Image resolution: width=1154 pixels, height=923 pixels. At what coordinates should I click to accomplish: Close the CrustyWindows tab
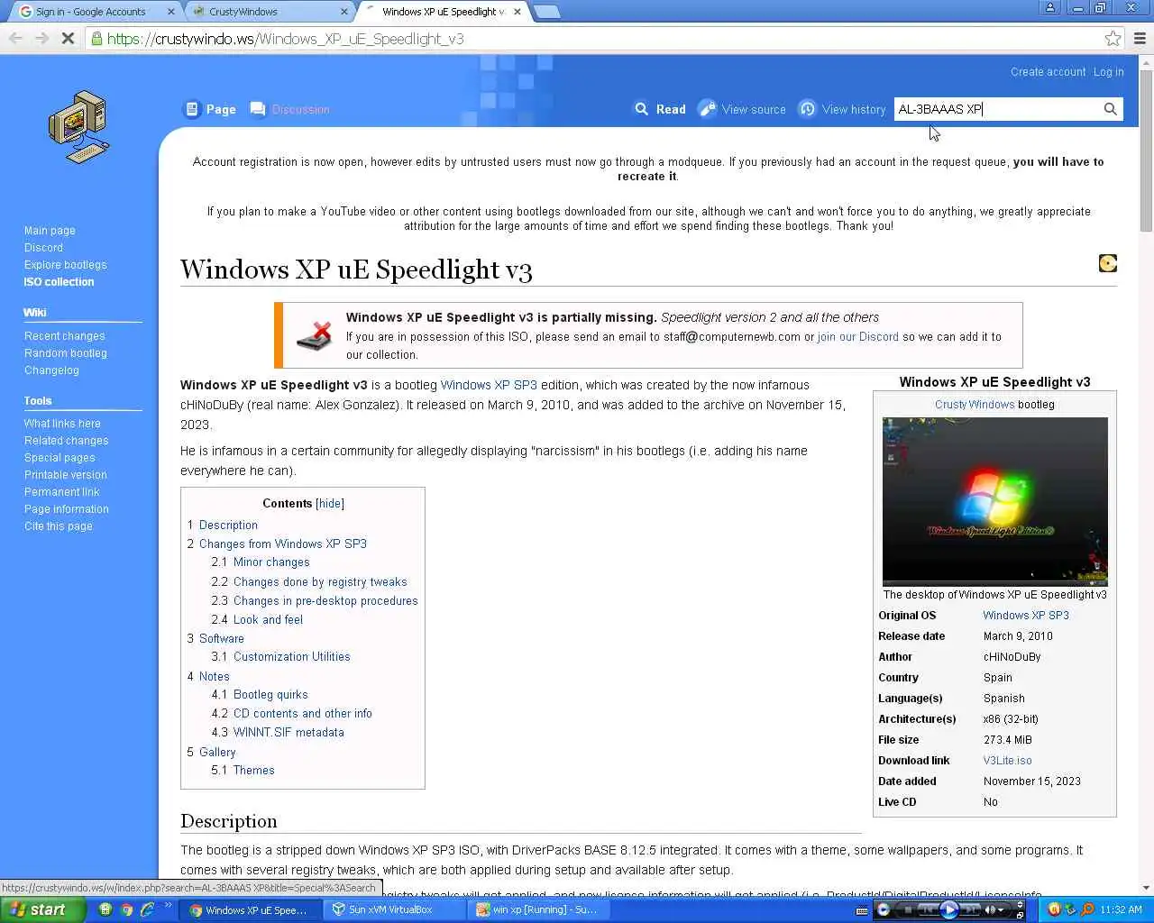coord(344,12)
